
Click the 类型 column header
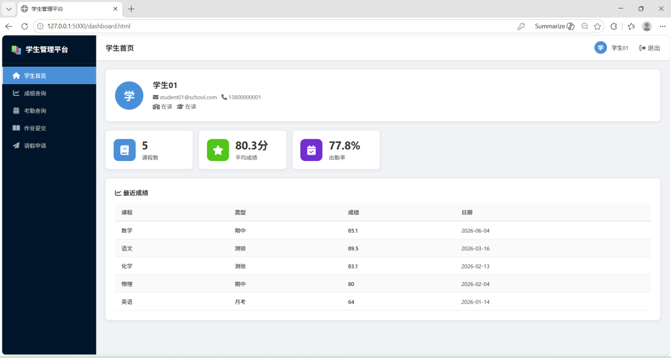240,212
